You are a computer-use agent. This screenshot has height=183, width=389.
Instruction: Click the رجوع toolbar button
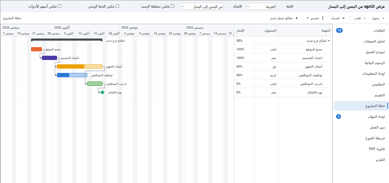(x=378, y=18)
